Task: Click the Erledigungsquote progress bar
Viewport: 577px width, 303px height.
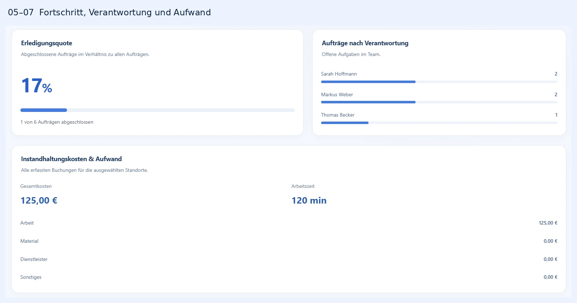Action: pyautogui.click(x=158, y=110)
